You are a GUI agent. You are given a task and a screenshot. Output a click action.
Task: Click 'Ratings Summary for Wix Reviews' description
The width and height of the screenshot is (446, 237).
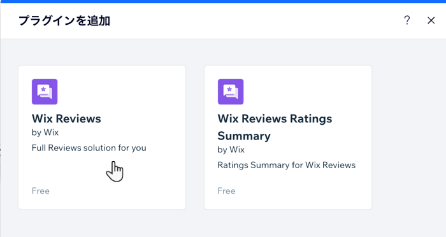tap(287, 165)
